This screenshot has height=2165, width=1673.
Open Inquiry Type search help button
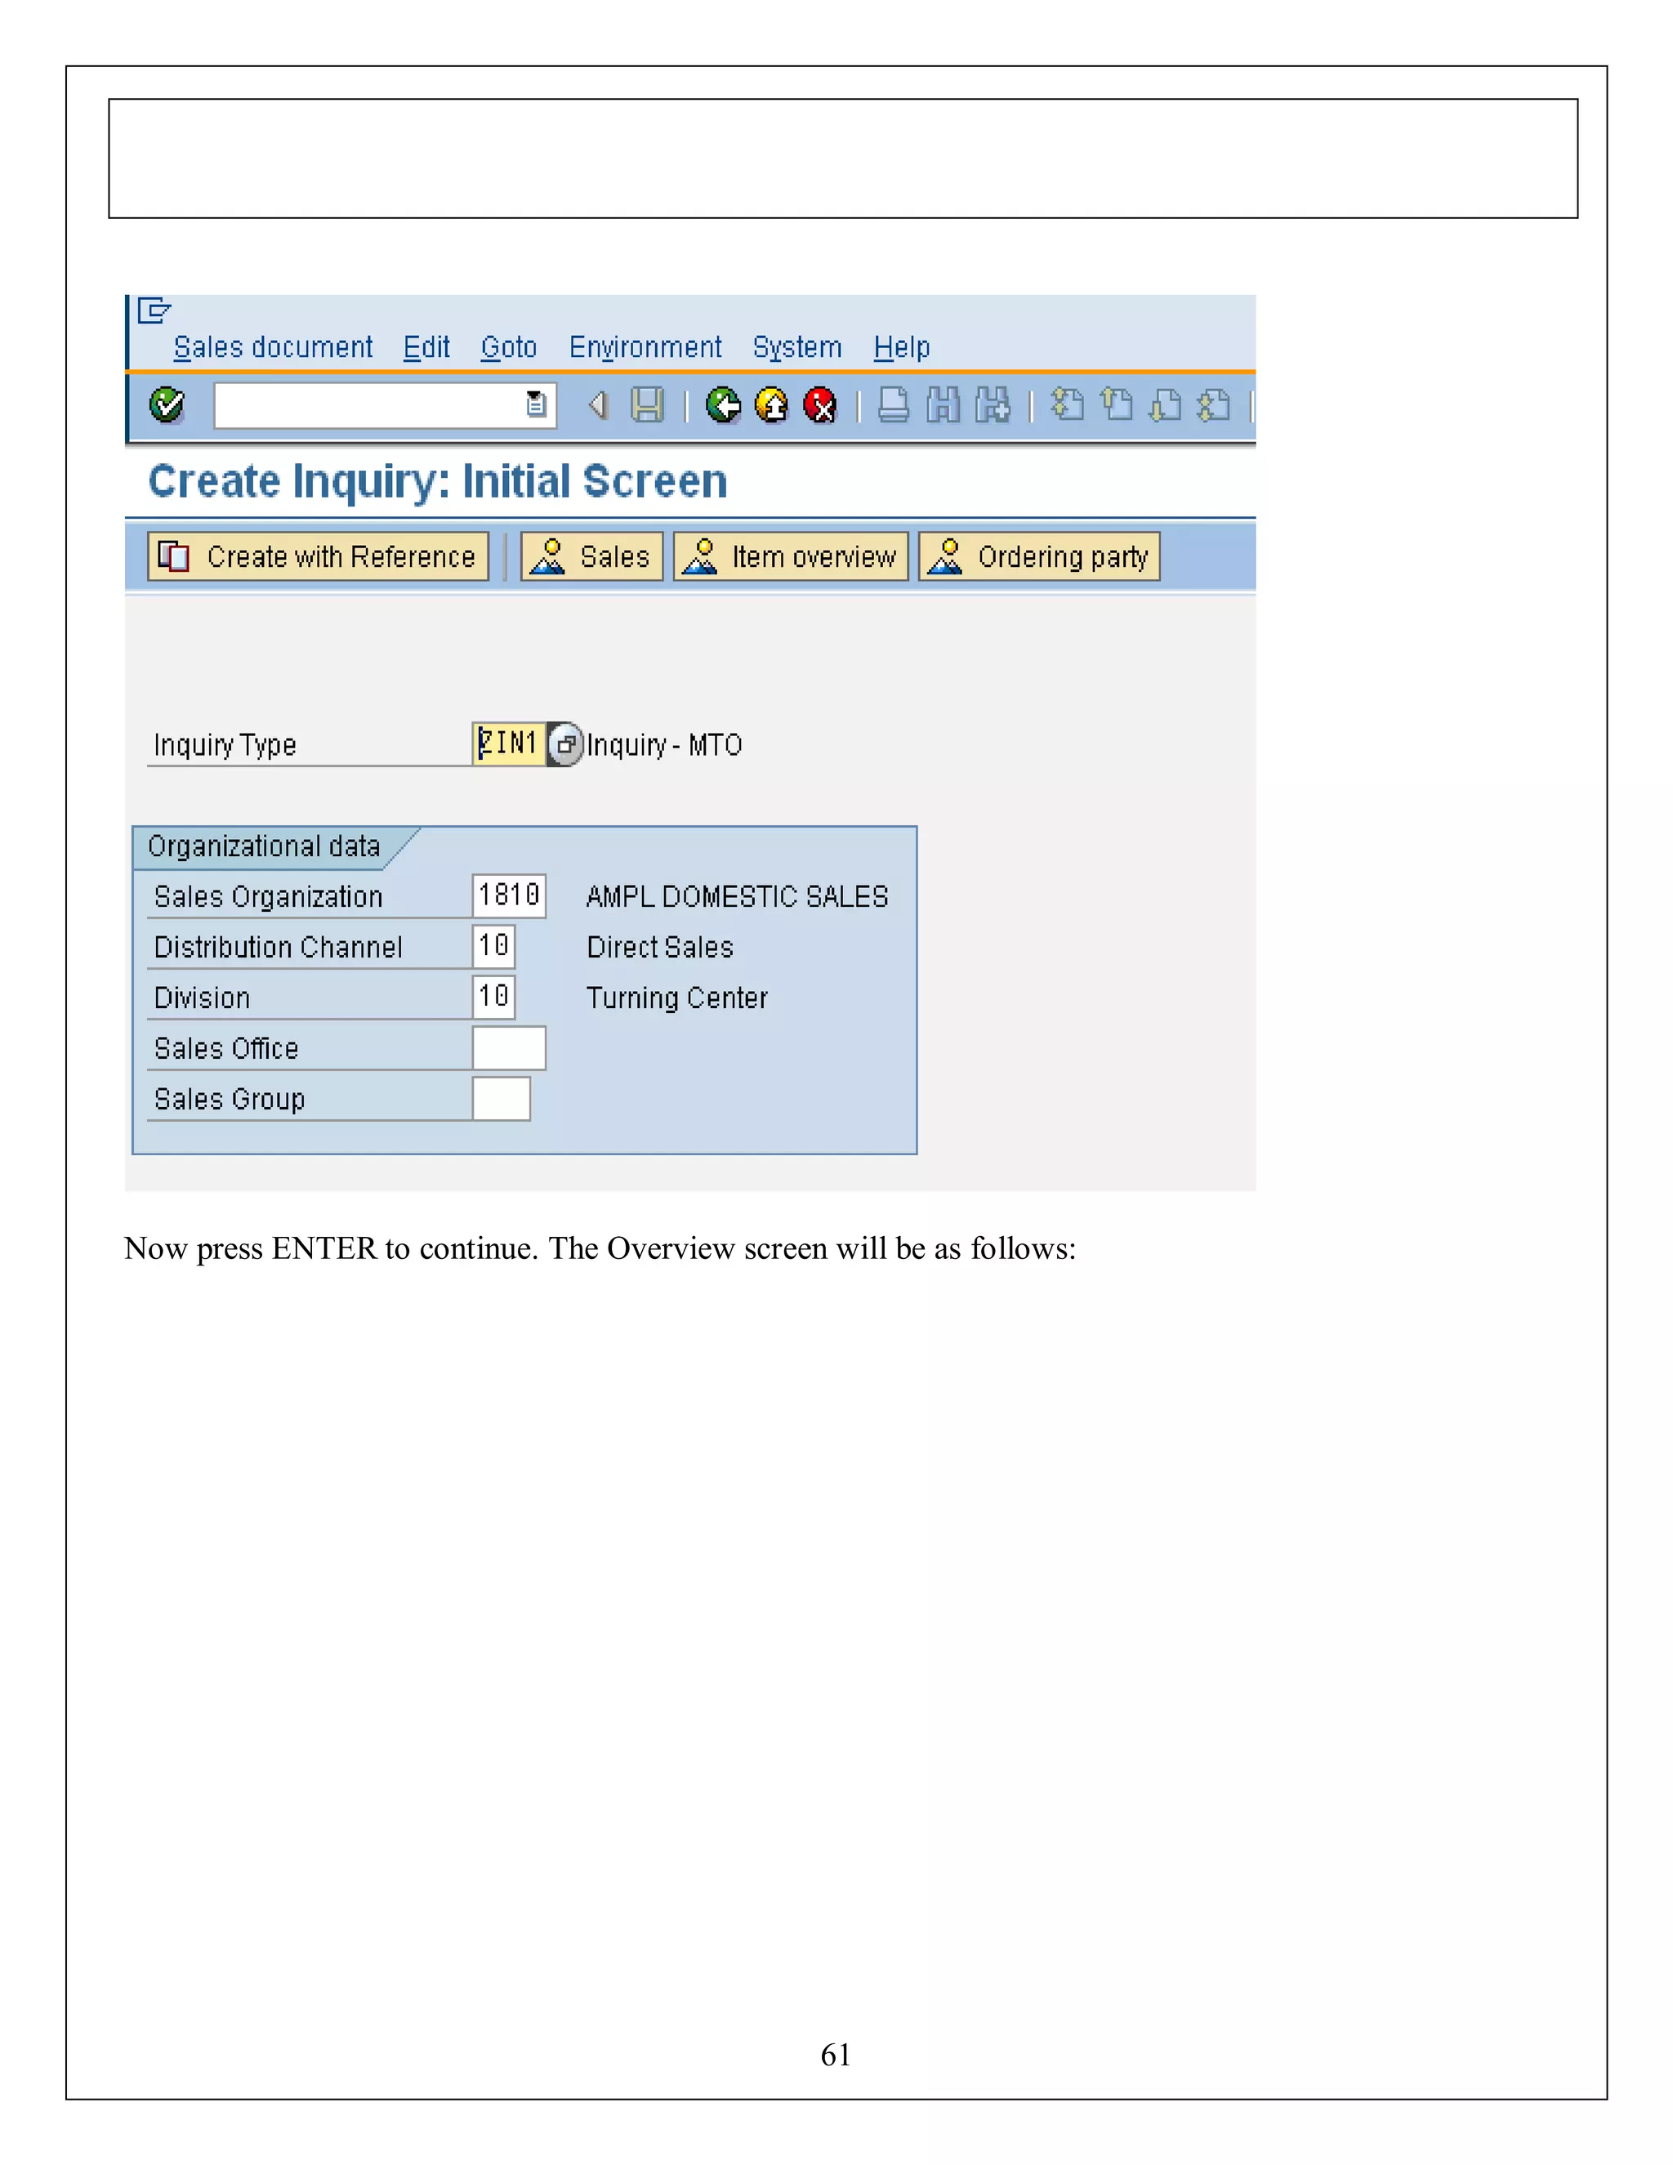[565, 743]
